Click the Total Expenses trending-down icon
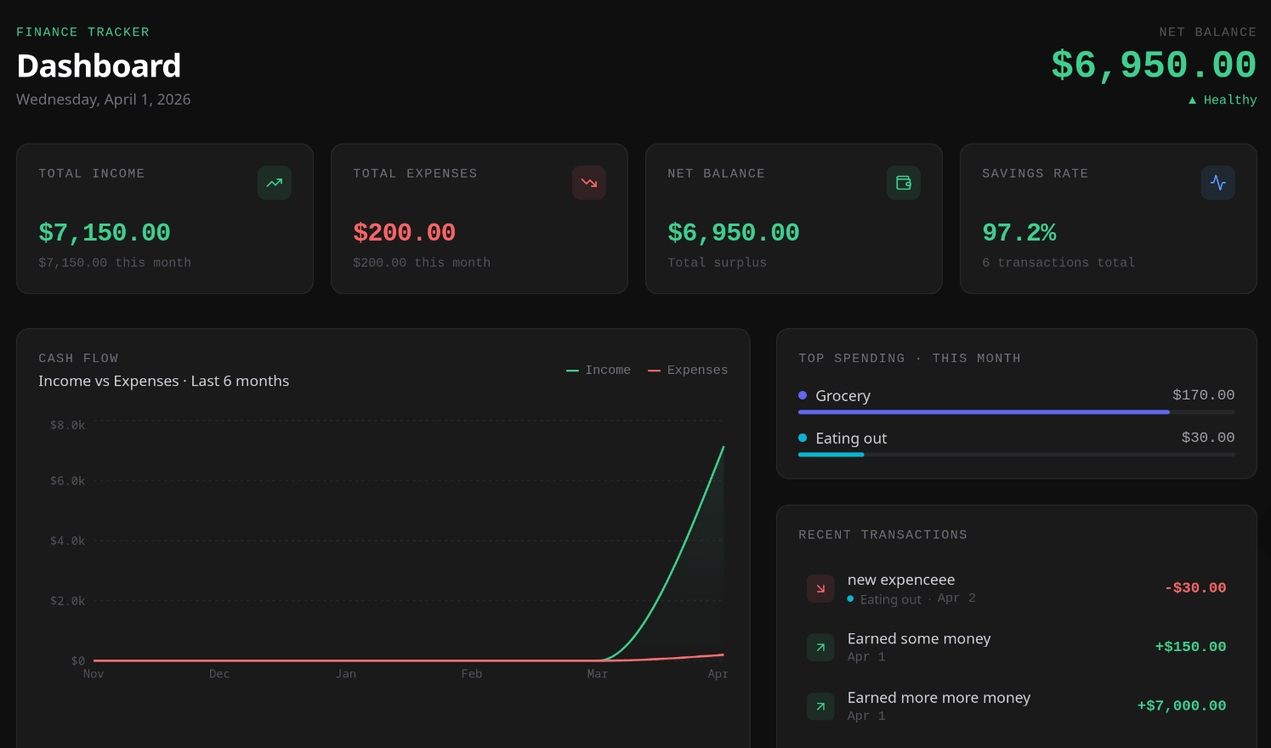1271x748 pixels. 588,183
